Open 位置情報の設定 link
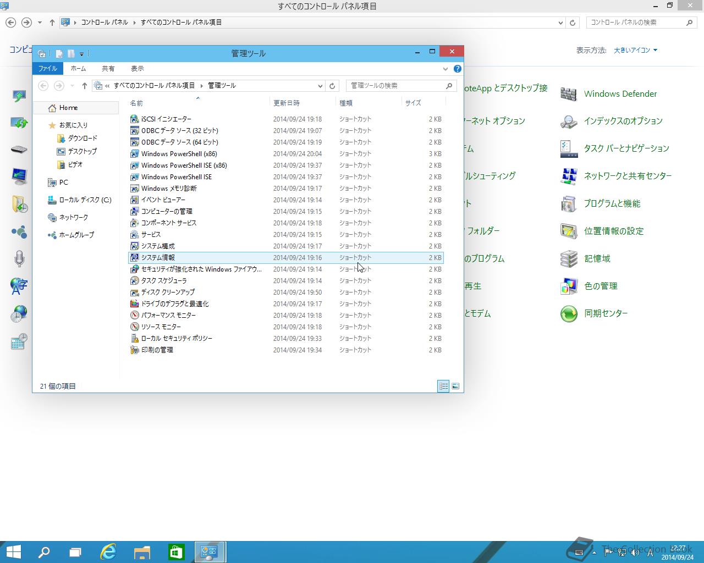The height and width of the screenshot is (563, 704). (614, 231)
